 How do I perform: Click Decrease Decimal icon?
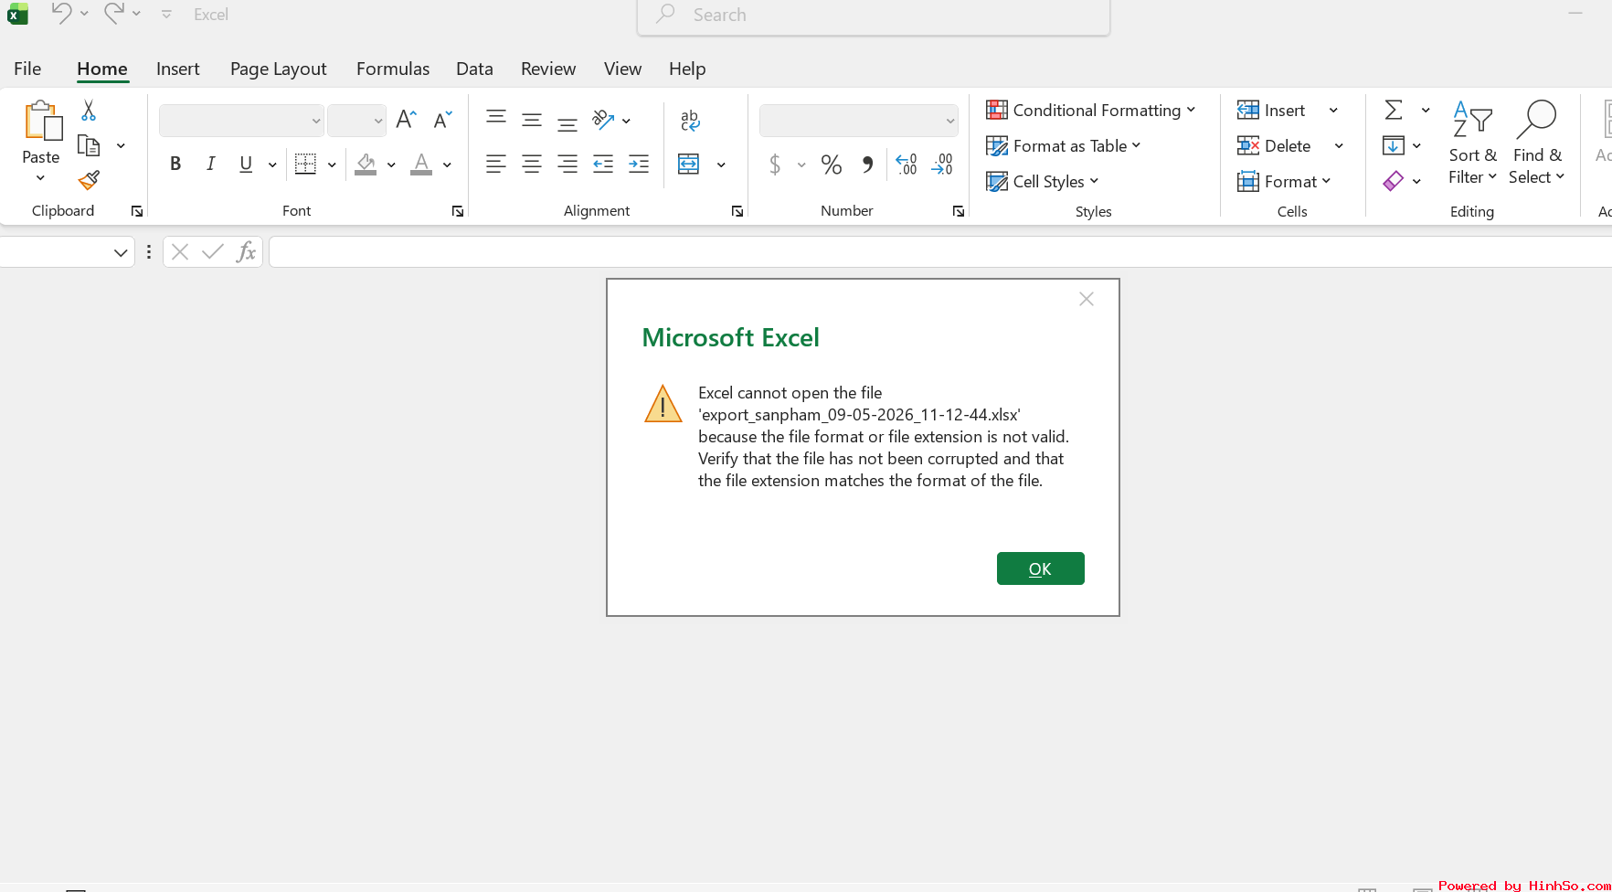click(942, 165)
